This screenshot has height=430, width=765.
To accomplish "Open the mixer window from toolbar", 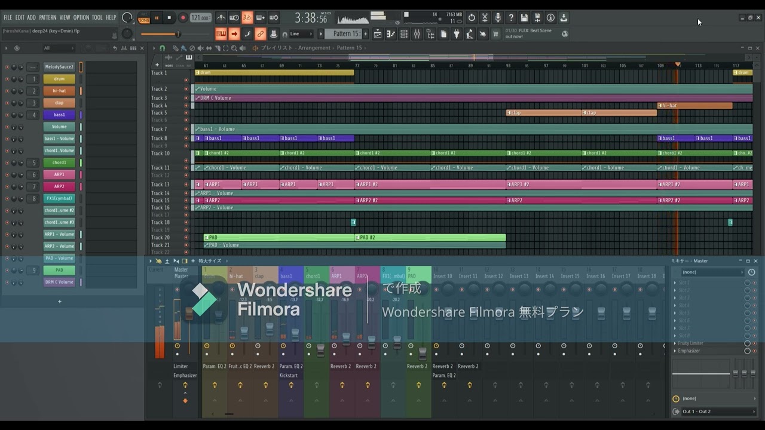I will 417,34.
